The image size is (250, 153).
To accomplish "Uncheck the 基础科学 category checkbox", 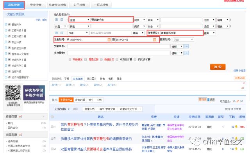I will (9, 24).
